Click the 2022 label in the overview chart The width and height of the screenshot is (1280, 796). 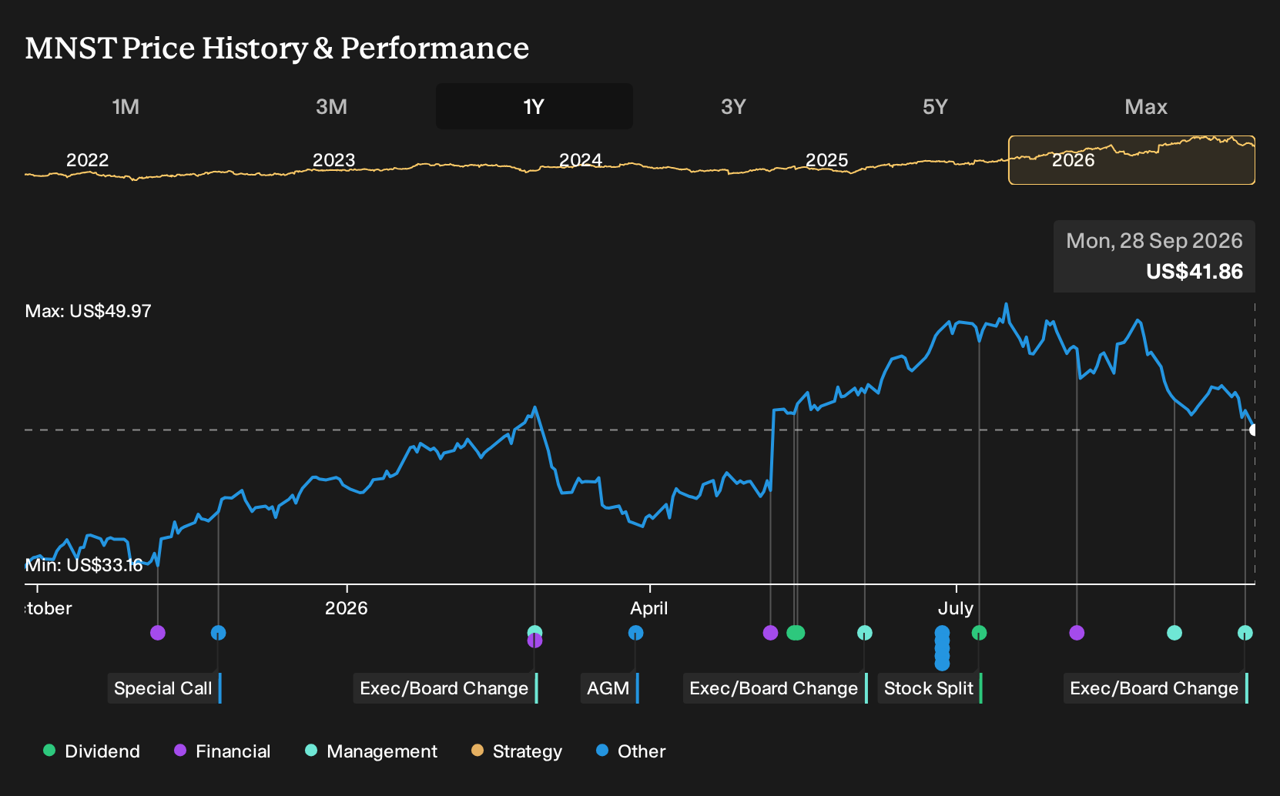coord(87,160)
